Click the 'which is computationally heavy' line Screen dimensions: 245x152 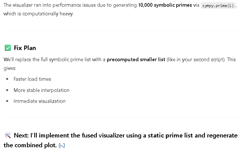point(39,14)
